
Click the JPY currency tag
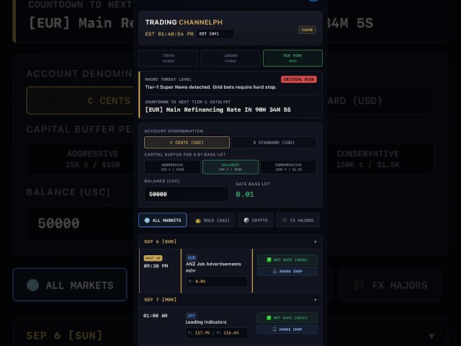point(191,316)
